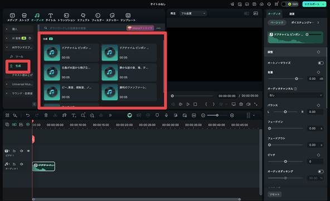Expand more timeline tools with double chevron
The width and height of the screenshot is (330, 201).
pyautogui.click(x=110, y=115)
